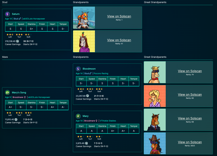Click the A grade badge beside Mary
217x156 pixels.
coord(78,116)
